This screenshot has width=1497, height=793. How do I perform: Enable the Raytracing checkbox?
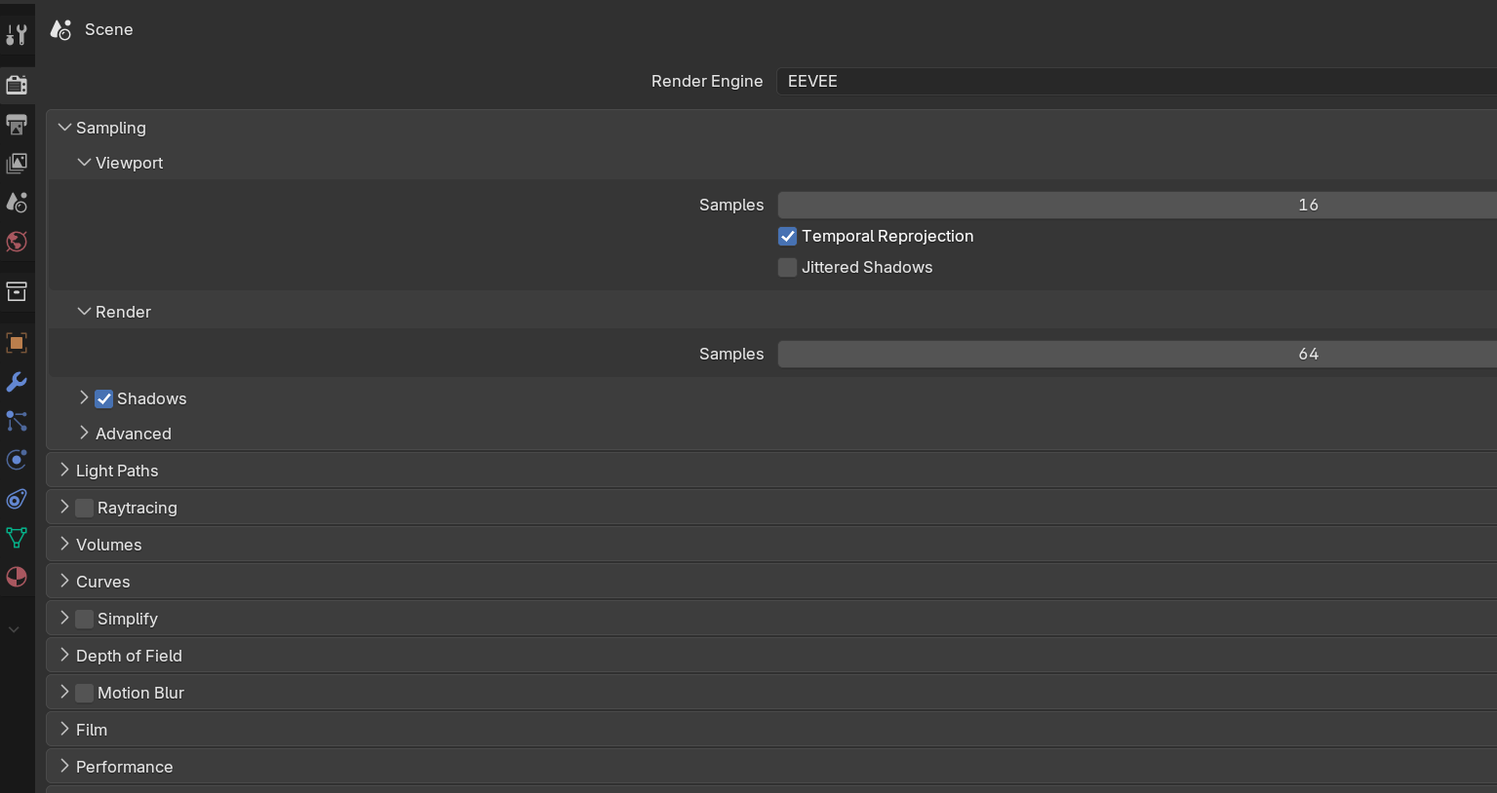[84, 508]
